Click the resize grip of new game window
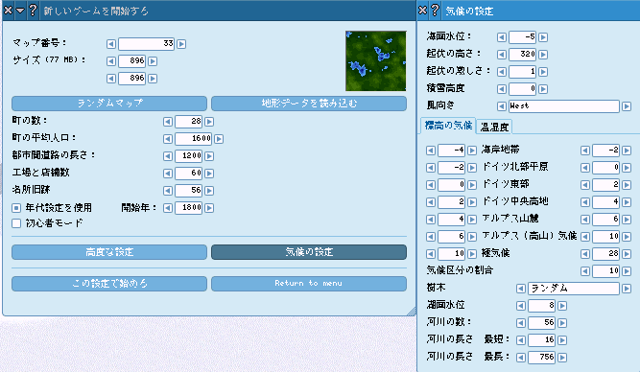 coord(412,312)
